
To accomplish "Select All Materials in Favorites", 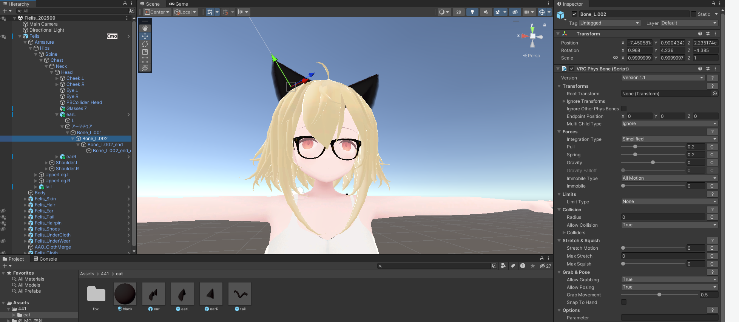I will coord(31,279).
